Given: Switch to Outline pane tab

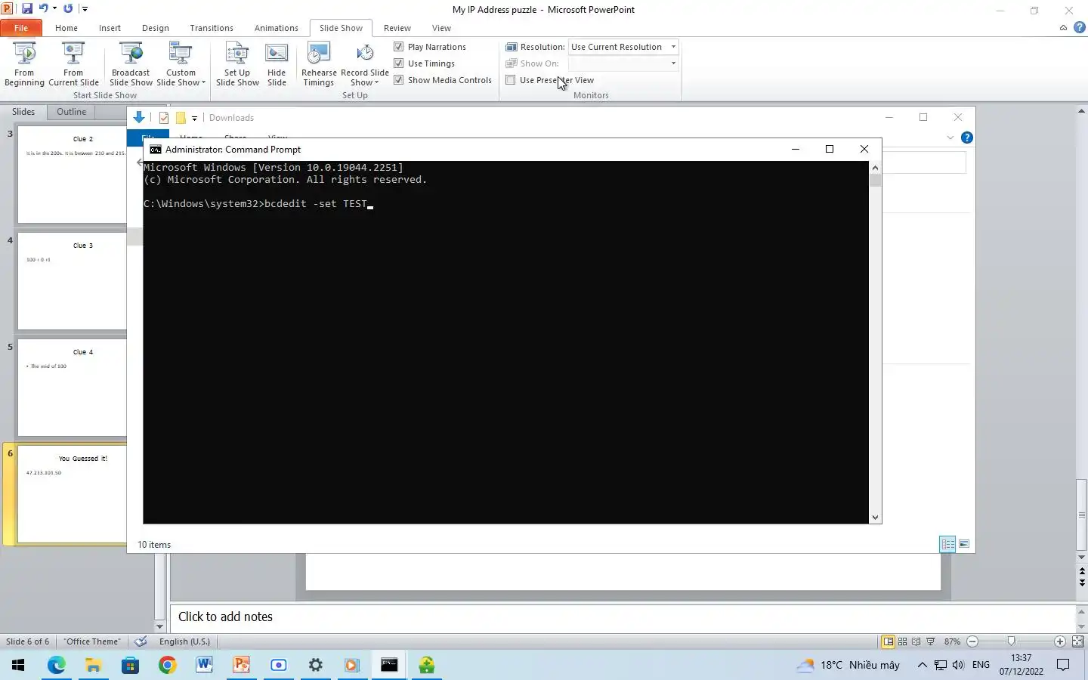Looking at the screenshot, I should click(71, 112).
